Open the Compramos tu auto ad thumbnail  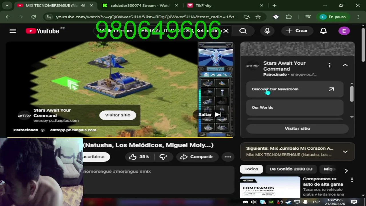270,187
